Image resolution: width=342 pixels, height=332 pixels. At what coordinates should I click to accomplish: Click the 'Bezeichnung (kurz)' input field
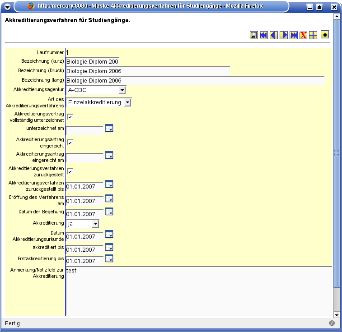click(93, 61)
